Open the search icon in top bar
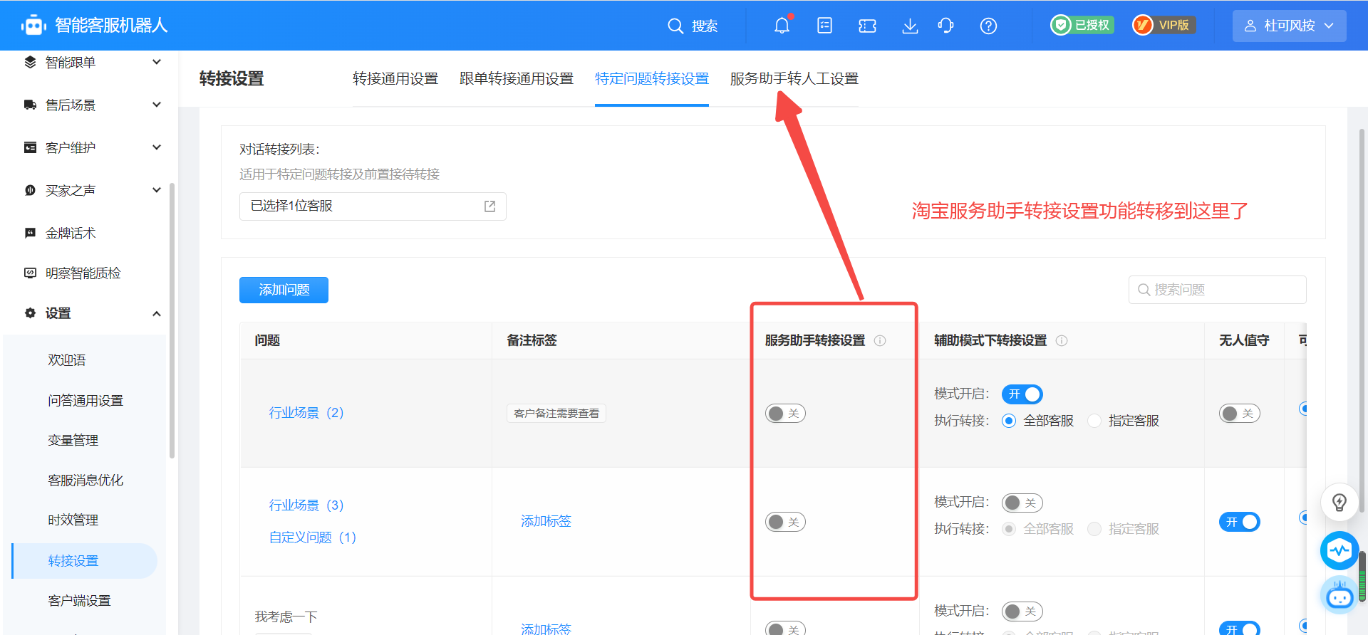The height and width of the screenshot is (635, 1368). [x=675, y=26]
